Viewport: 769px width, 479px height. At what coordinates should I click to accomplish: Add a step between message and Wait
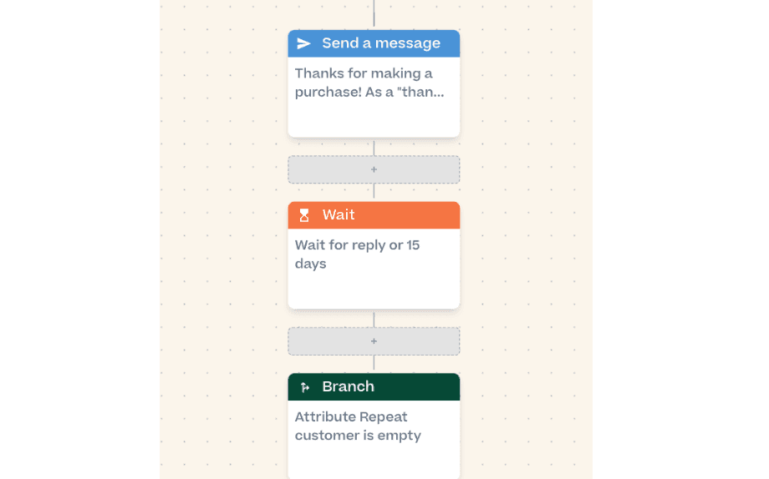coord(374,169)
